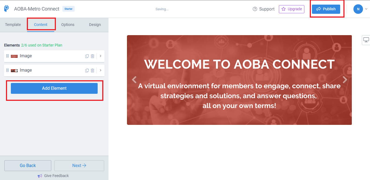Open the N user avatar menu
Screen dimensions: 370x180
tap(358, 9)
